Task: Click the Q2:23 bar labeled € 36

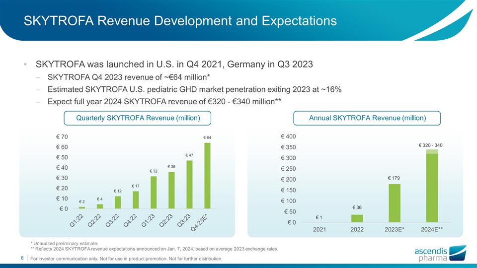Action: 171,190
